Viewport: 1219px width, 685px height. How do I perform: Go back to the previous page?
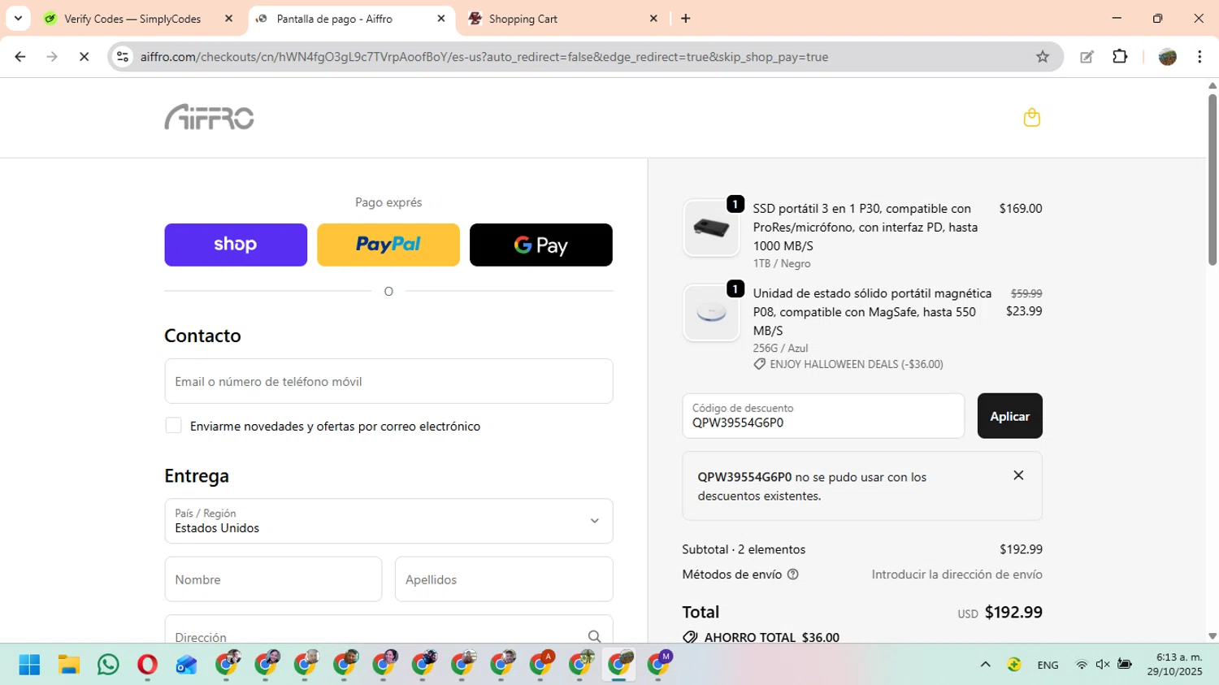tap(20, 57)
